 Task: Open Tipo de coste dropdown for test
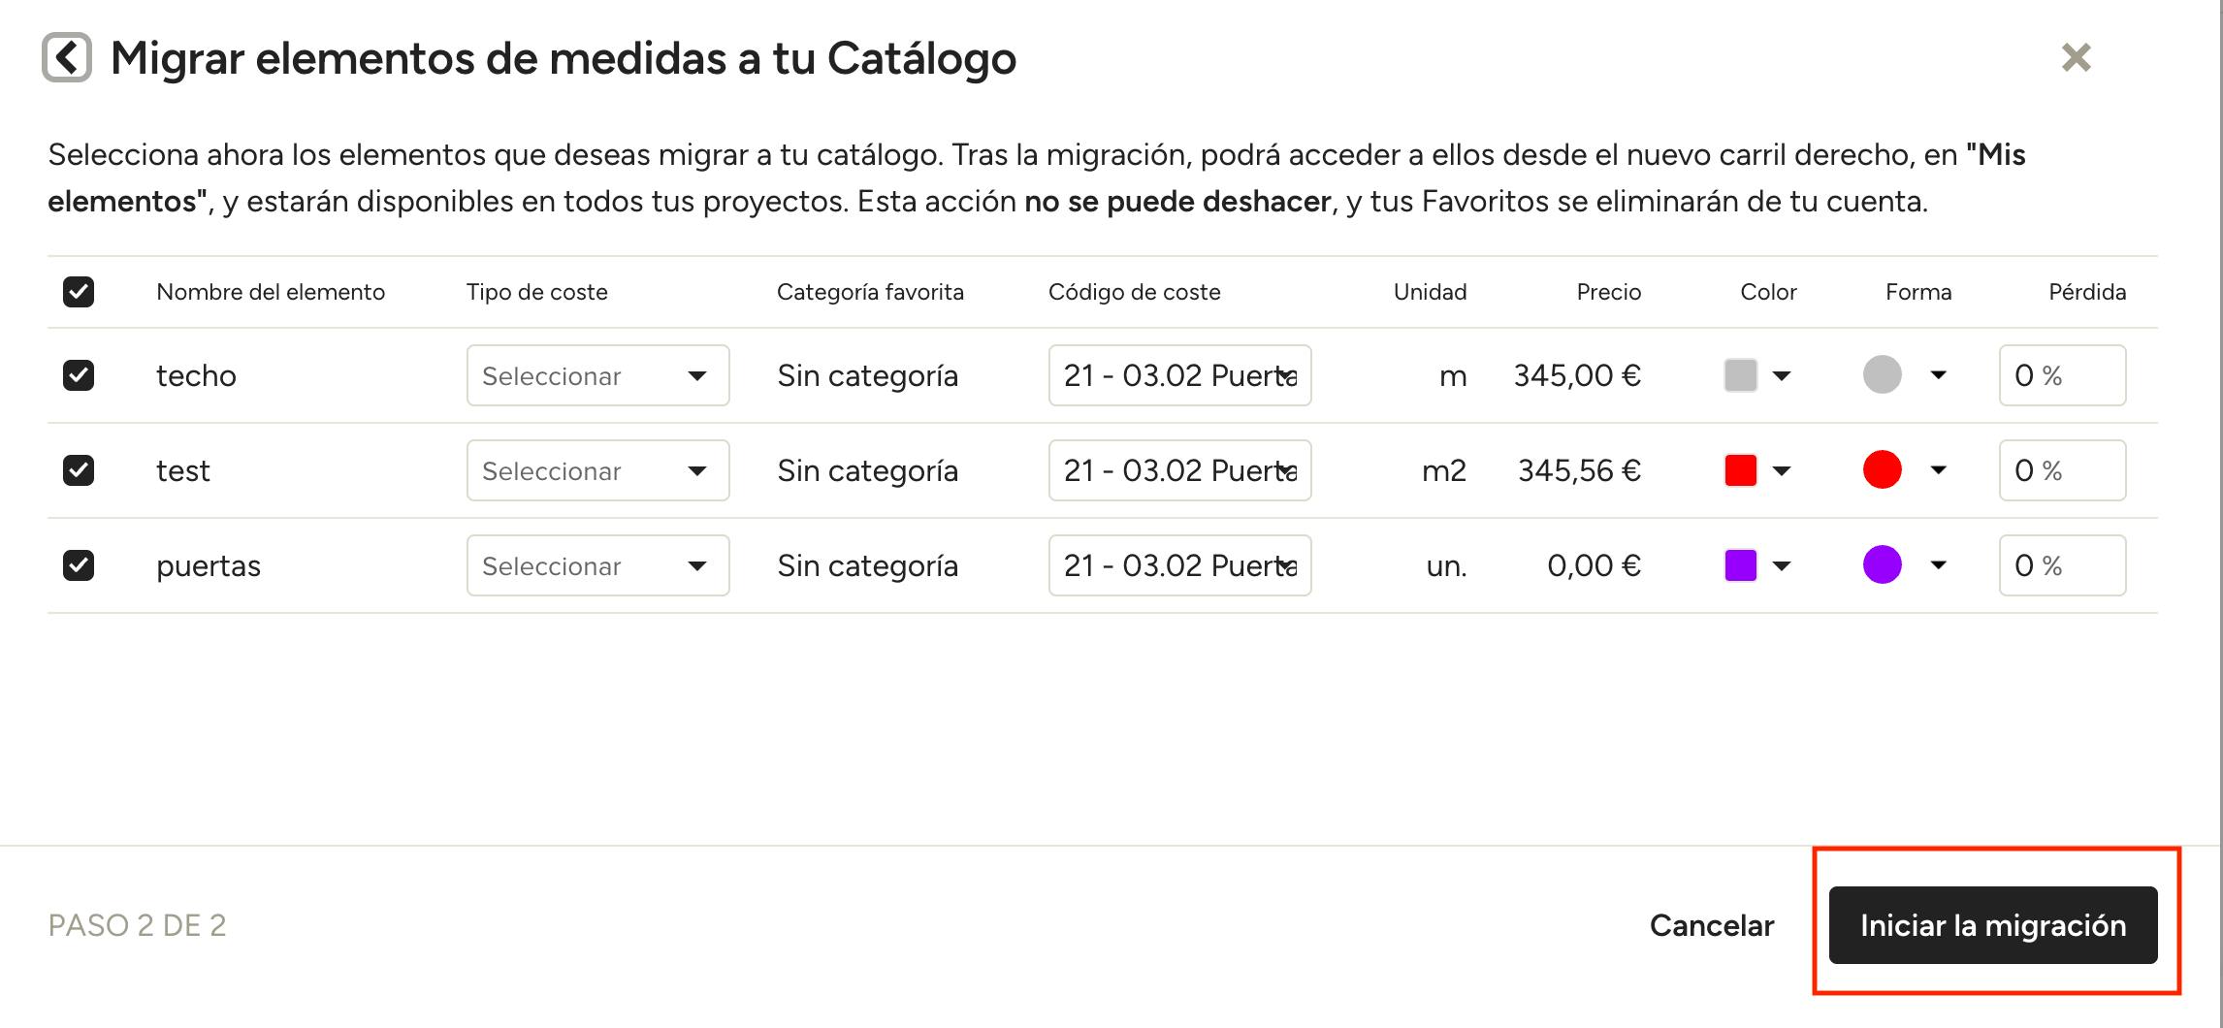click(x=597, y=470)
